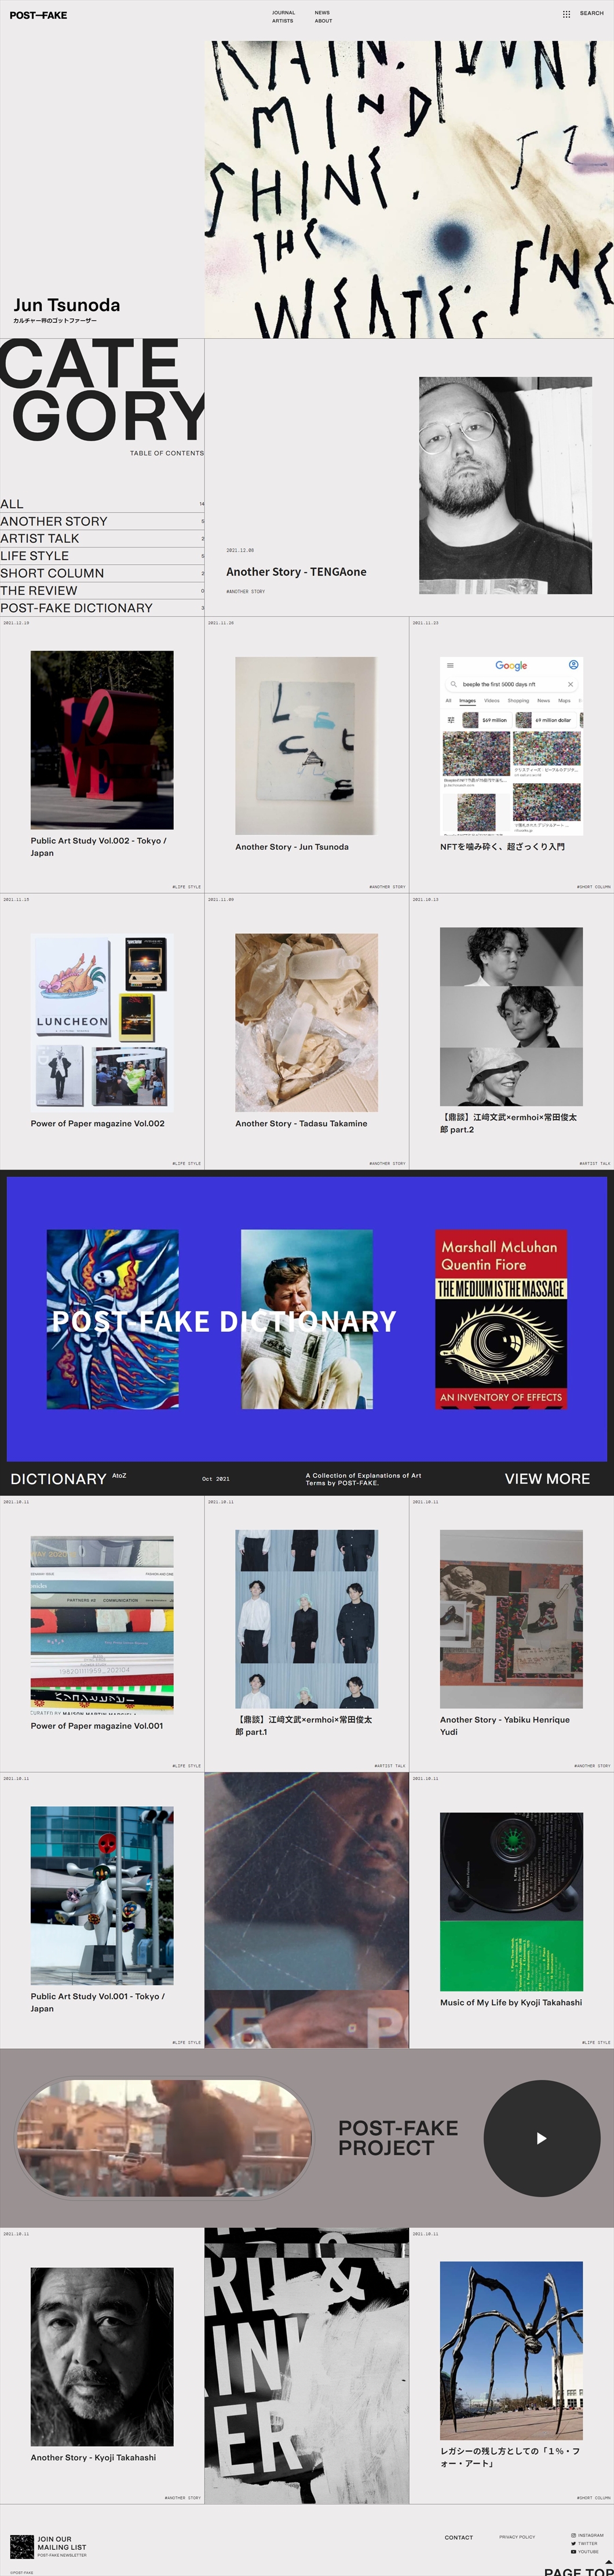
Task: Click VIEW MORE in the dictionary banner
Action: click(x=547, y=1478)
